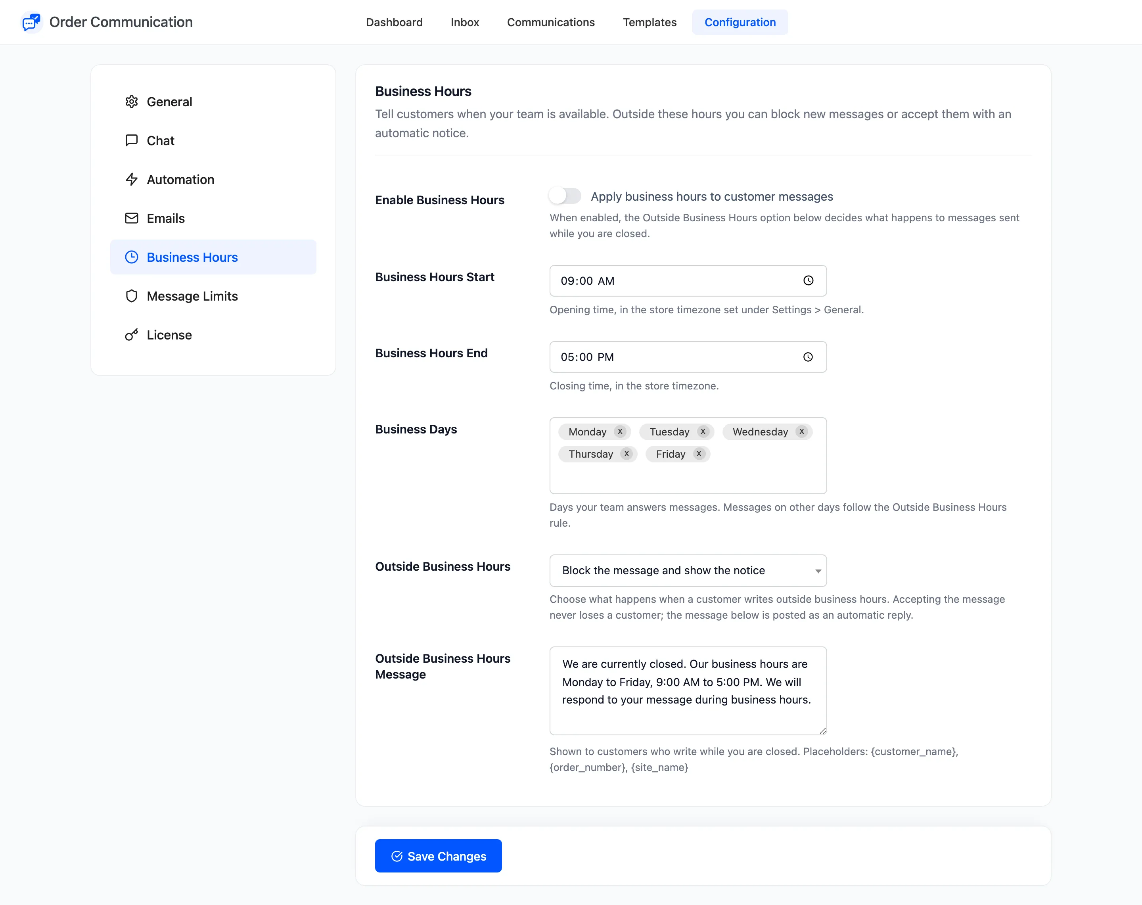The width and height of the screenshot is (1142, 905).
Task: Remove Monday from business days
Action: pos(620,431)
